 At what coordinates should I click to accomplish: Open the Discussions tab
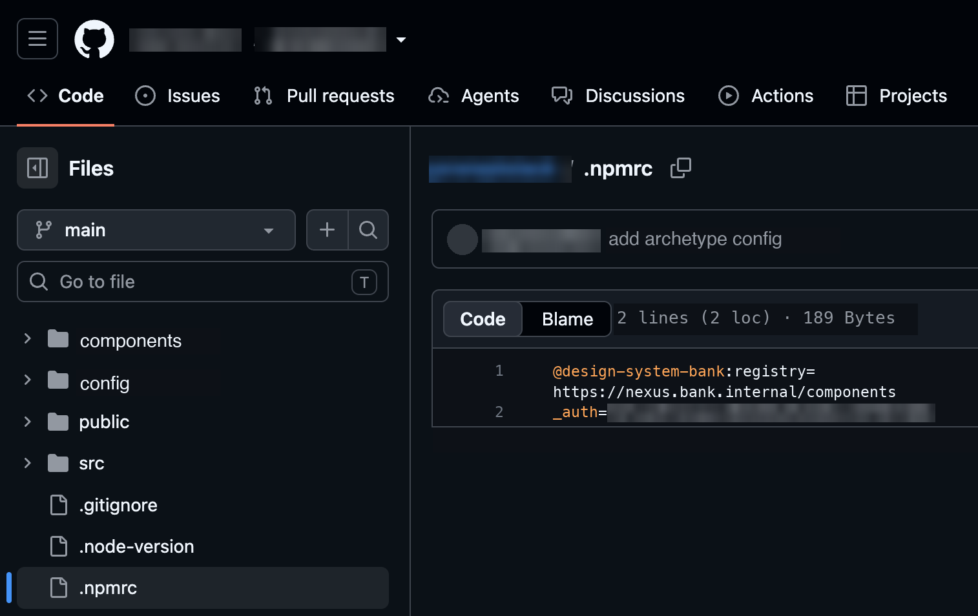[618, 96]
